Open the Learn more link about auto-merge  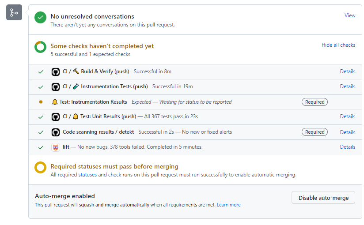(x=229, y=205)
